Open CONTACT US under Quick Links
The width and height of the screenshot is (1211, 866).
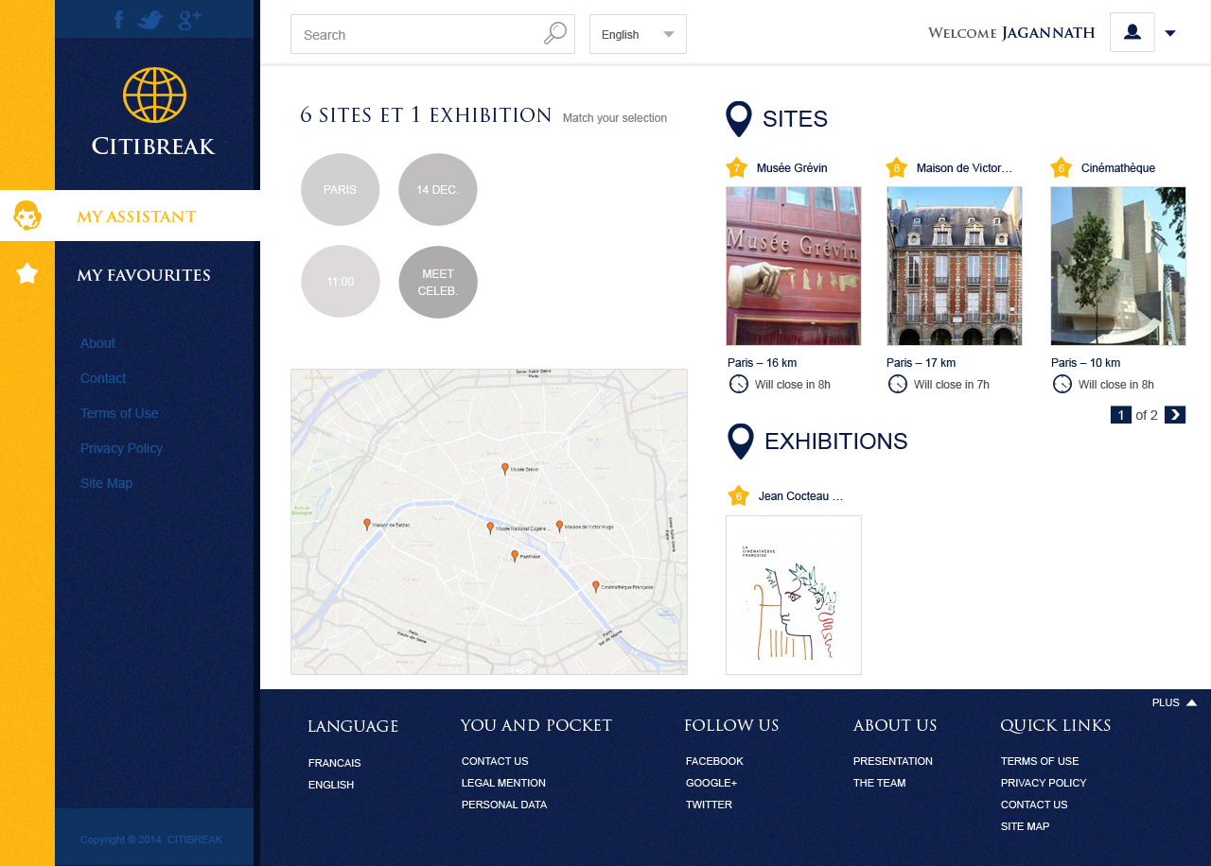tap(1034, 805)
